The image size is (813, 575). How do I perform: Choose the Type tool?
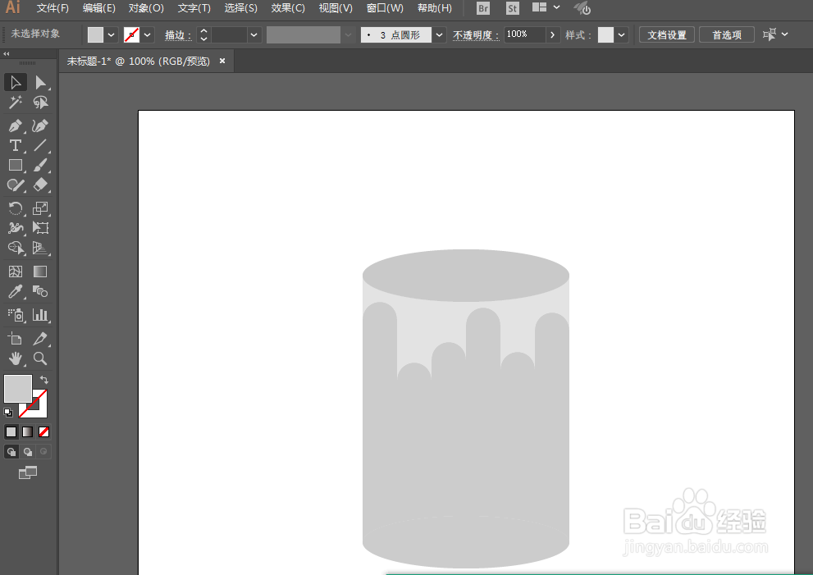coord(15,144)
